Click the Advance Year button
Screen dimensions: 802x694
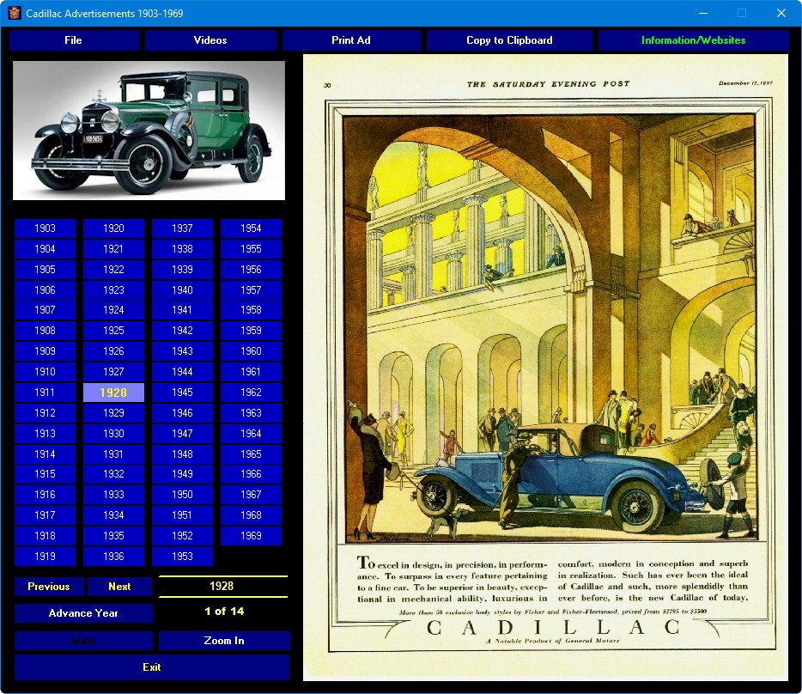click(83, 613)
